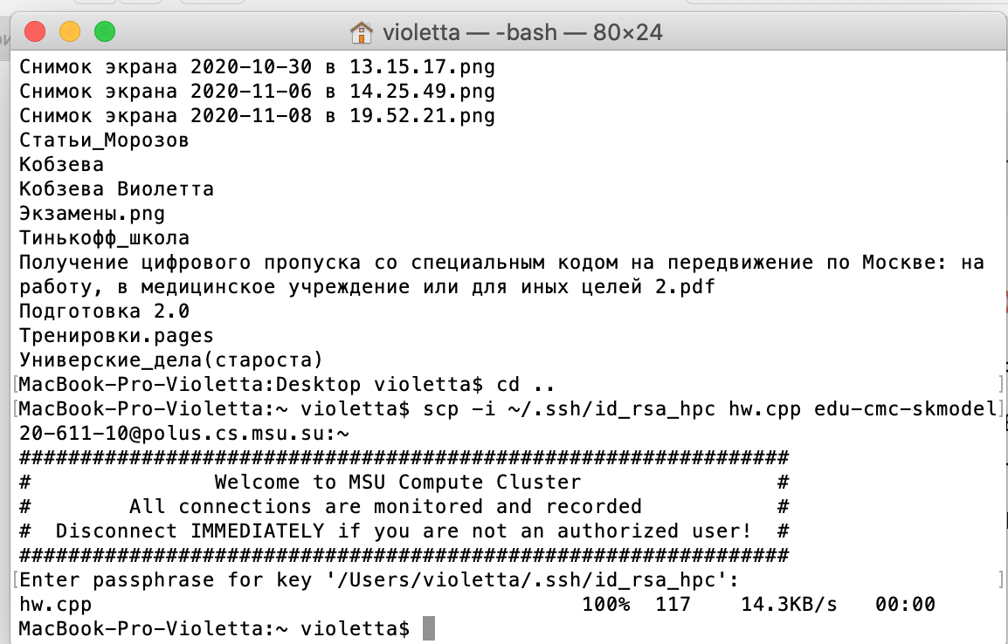Click the 'polus.cs.msu.su' host address text
This screenshot has width=1008, height=644.
coord(227,434)
